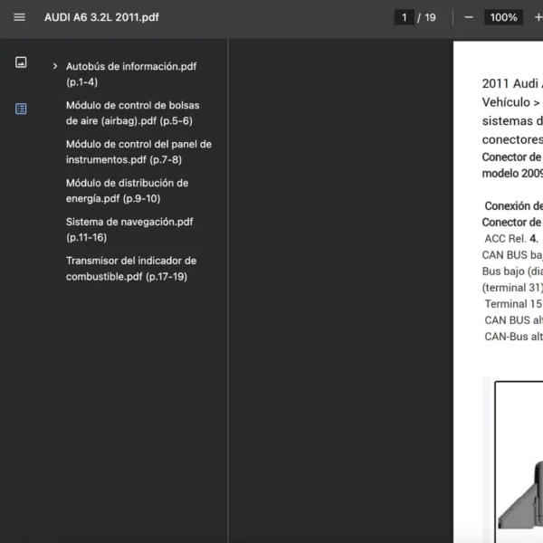Open Sistema de navegación.pdf bookmark
The width and height of the screenshot is (543, 543).
coord(129,229)
